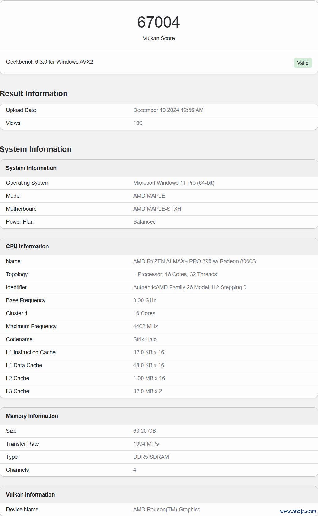318x516 pixels.
Task: Click the 4402 MHz maximum frequency value
Action: 146,326
